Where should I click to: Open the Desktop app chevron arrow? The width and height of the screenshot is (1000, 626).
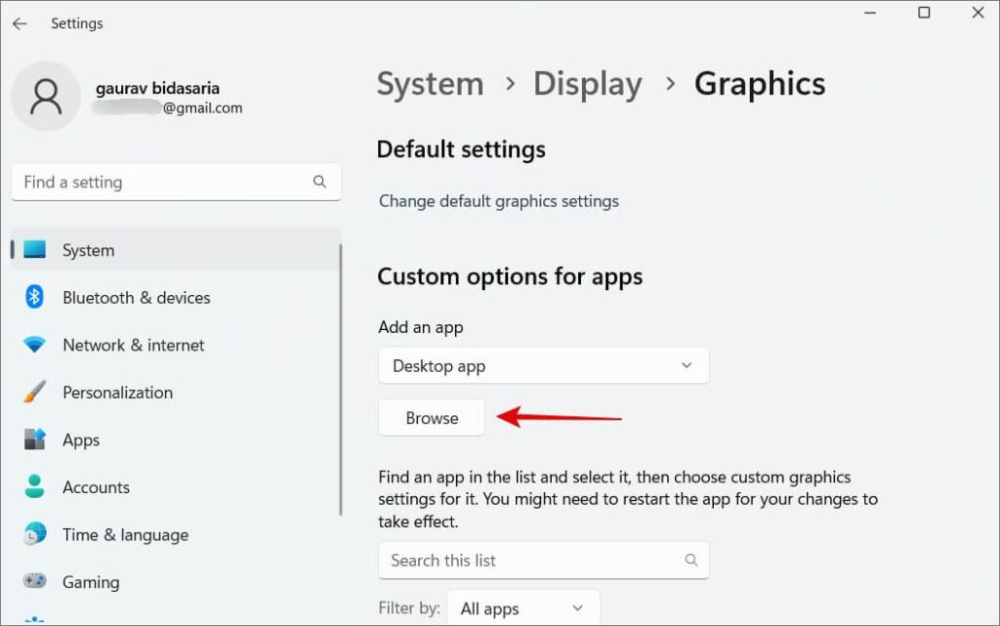click(x=686, y=365)
